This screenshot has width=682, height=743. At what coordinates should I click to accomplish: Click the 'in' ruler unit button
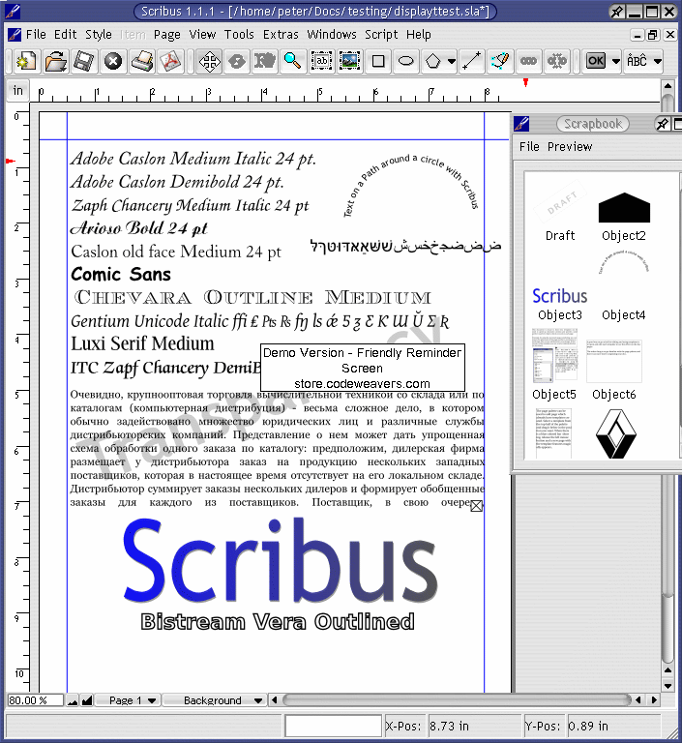point(18,91)
